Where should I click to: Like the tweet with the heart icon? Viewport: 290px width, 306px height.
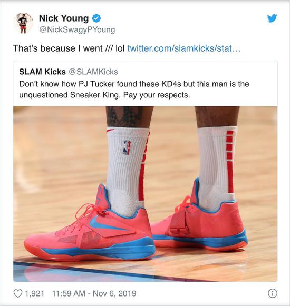(x=18, y=293)
